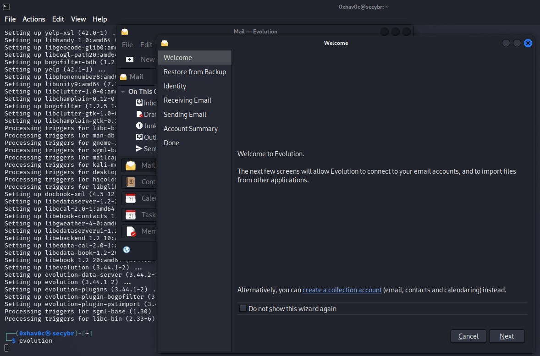540x356 pixels.
Task: Click the terminal prompt 0xhav0c@secybr
Action: pos(46,333)
